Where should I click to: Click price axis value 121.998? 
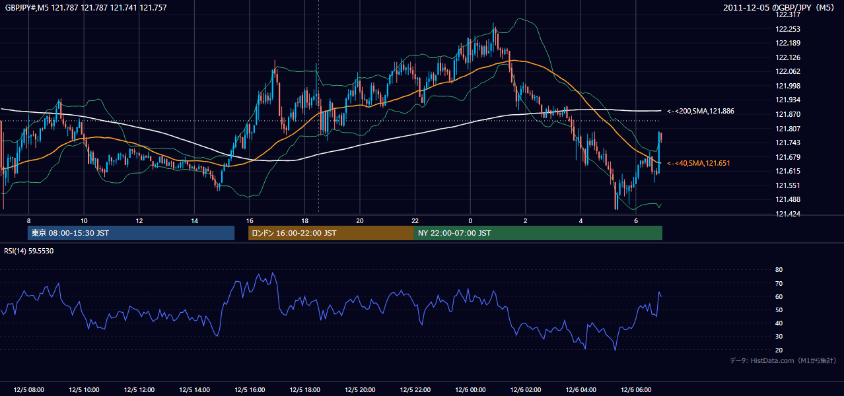coord(788,86)
